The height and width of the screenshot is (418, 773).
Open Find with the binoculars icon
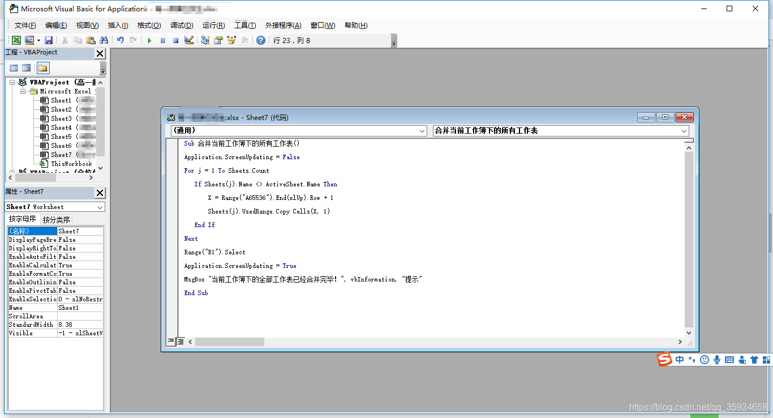click(x=104, y=40)
